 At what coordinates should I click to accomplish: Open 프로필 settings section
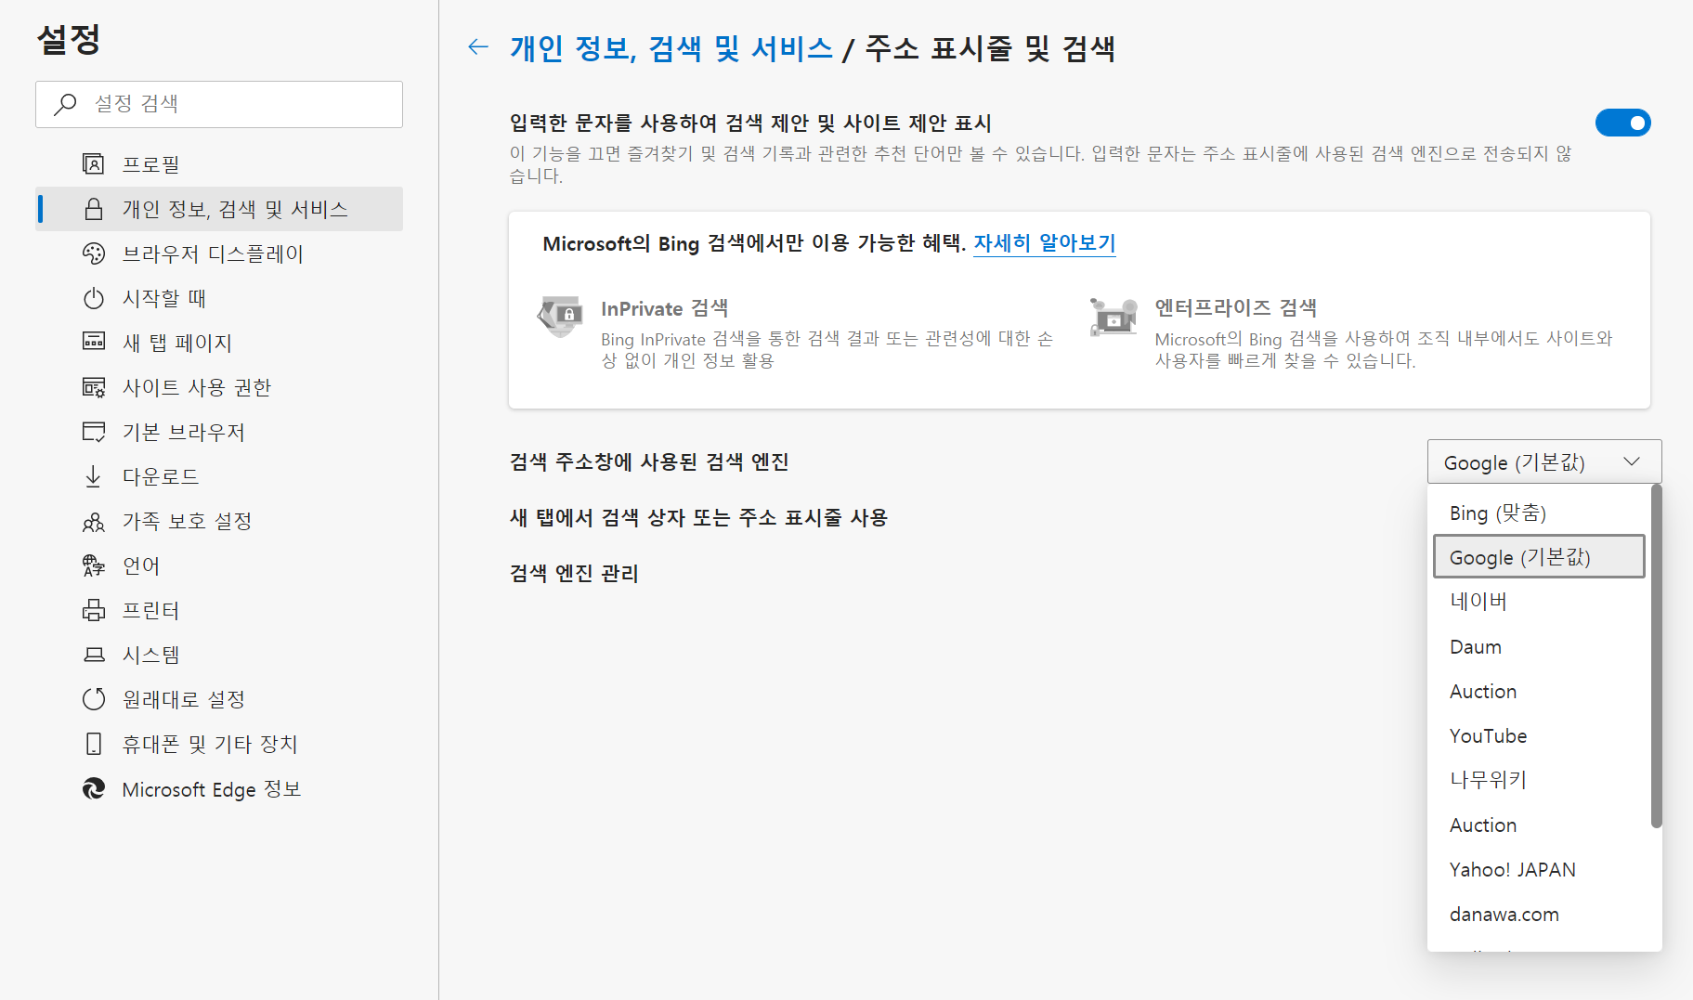(x=219, y=164)
